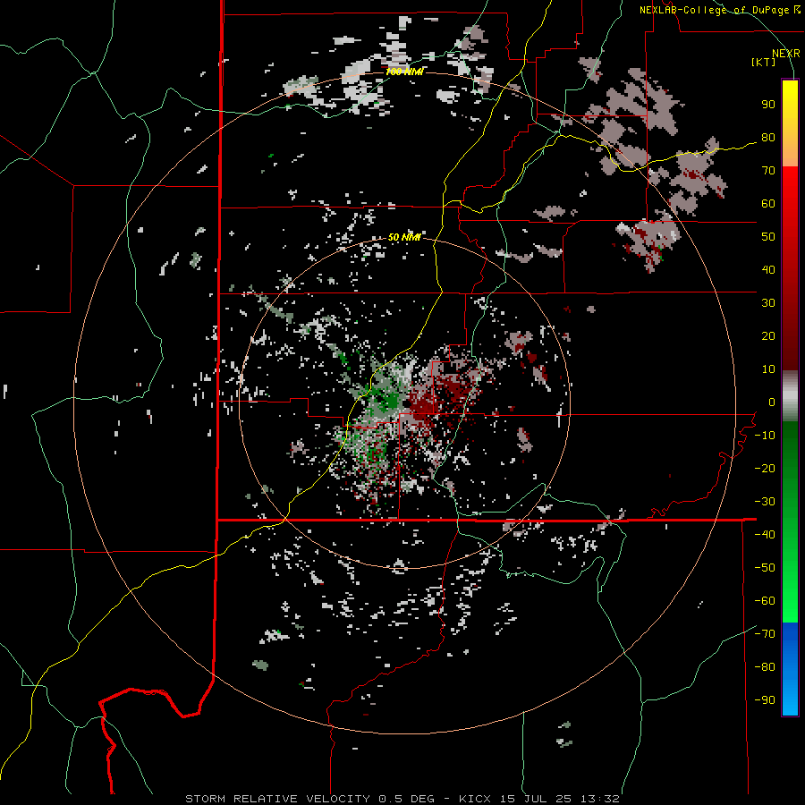This screenshot has width=805, height=805.
Task: Click the Storm Relative Velocity caption text
Action: [x=402, y=799]
